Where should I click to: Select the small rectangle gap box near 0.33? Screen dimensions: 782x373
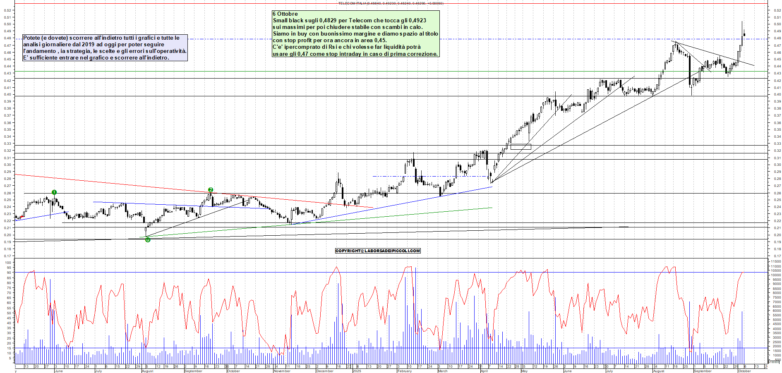pos(521,147)
